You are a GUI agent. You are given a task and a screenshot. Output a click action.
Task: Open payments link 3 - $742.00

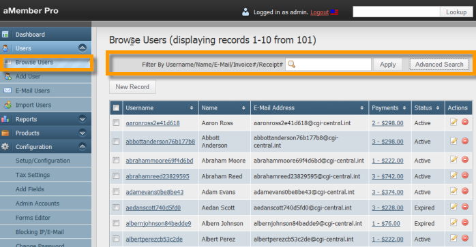(387, 176)
